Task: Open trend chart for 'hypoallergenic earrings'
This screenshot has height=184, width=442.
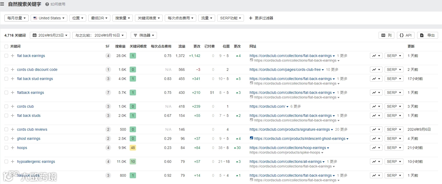Action: [x=376, y=162]
